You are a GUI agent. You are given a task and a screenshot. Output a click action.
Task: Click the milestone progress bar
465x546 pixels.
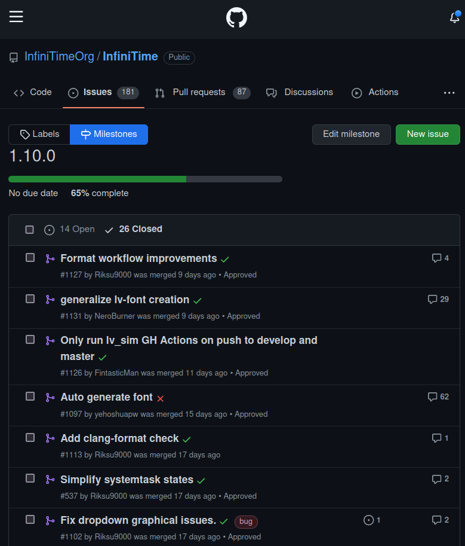pyautogui.click(x=145, y=179)
